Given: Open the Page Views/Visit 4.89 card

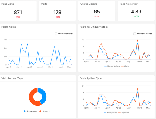Looking at the screenshot, I should click(136, 11).
